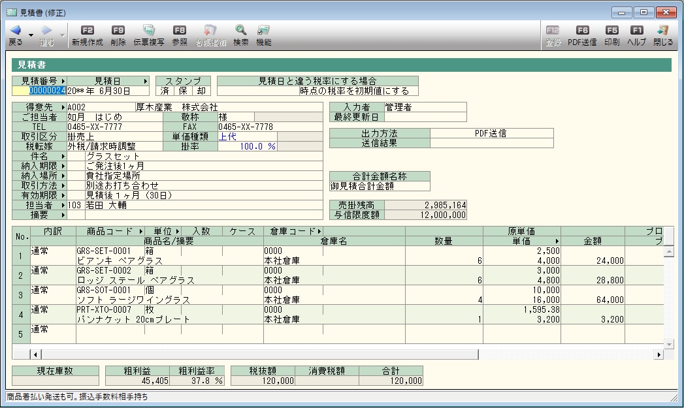This screenshot has height=408, width=684.
Task: Click the F12 登録 register icon
Action: click(553, 30)
